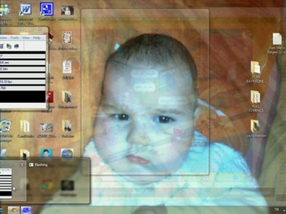Open the baby photo thumbnail in top row
Screen dimensions: 286x214
(67, 10)
